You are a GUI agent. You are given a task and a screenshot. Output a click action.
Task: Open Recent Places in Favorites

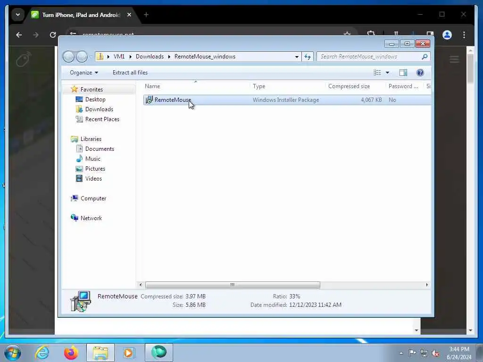click(x=102, y=119)
